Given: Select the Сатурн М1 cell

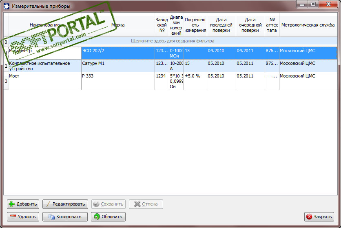Looking at the screenshot, I should pyautogui.click(x=118, y=66).
